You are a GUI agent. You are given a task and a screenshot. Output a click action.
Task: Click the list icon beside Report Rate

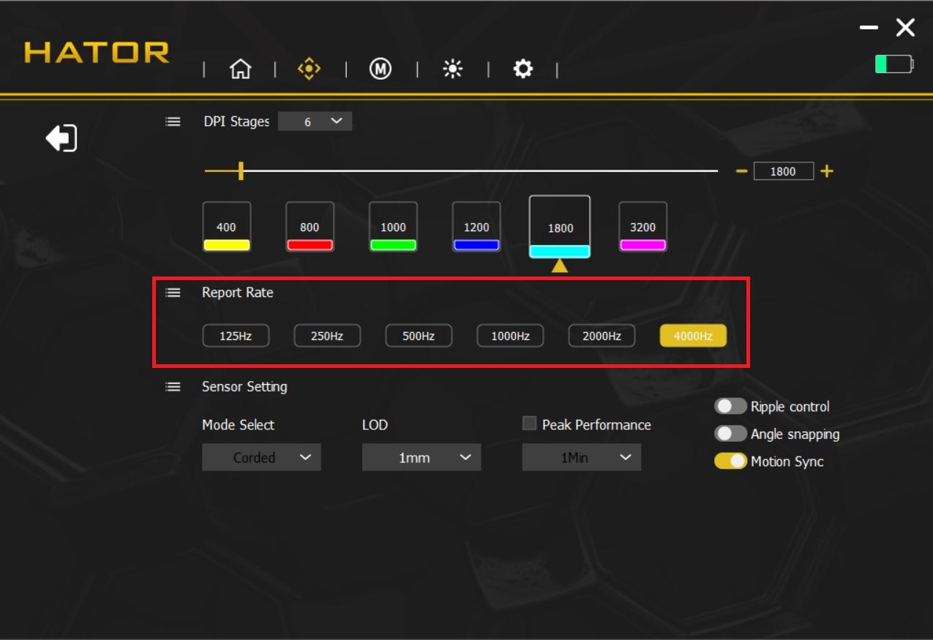tap(173, 293)
